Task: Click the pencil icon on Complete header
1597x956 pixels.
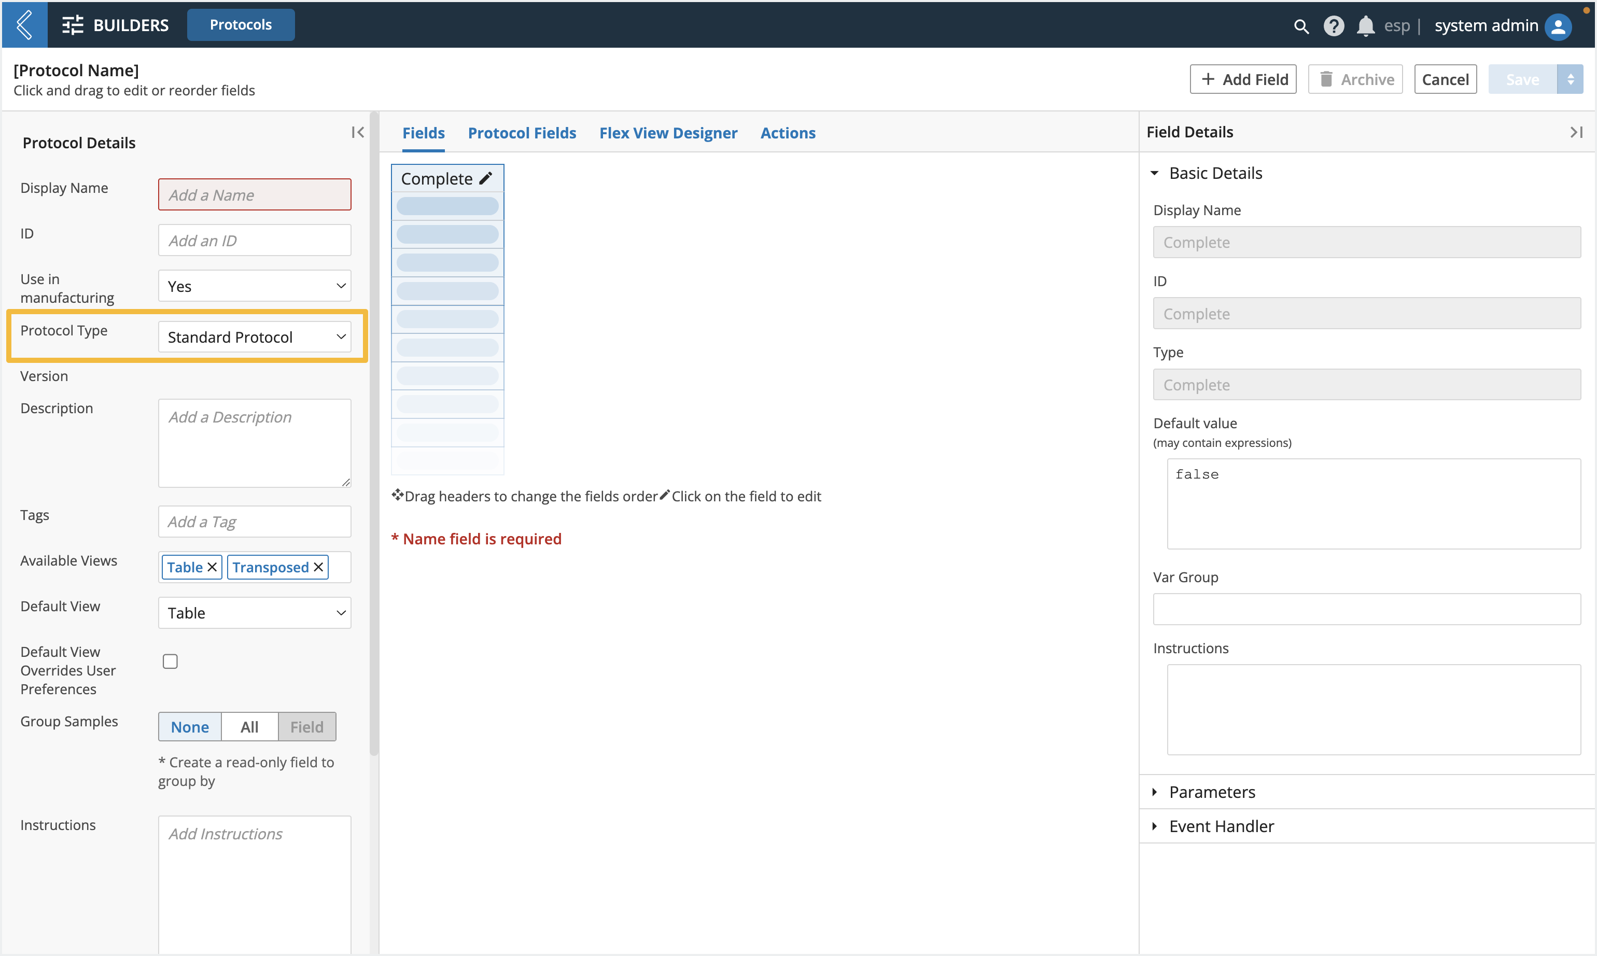Action: coord(486,178)
